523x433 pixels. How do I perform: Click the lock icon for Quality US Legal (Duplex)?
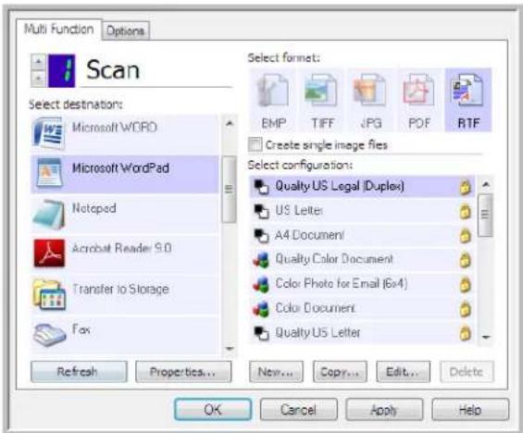point(466,187)
